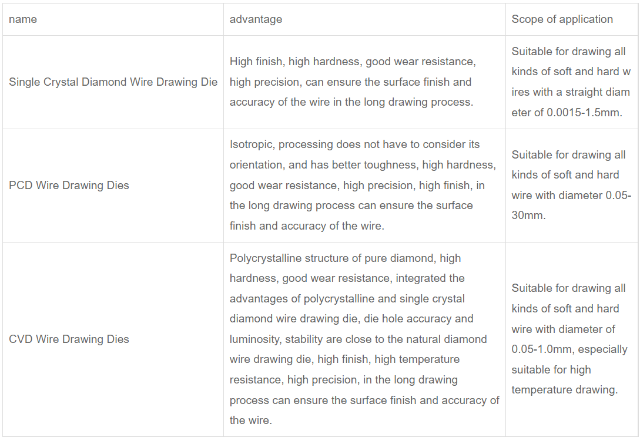Click "accuracy of the wire in the long drawing process."
Screen dimensions: 640x441
pos(351,102)
